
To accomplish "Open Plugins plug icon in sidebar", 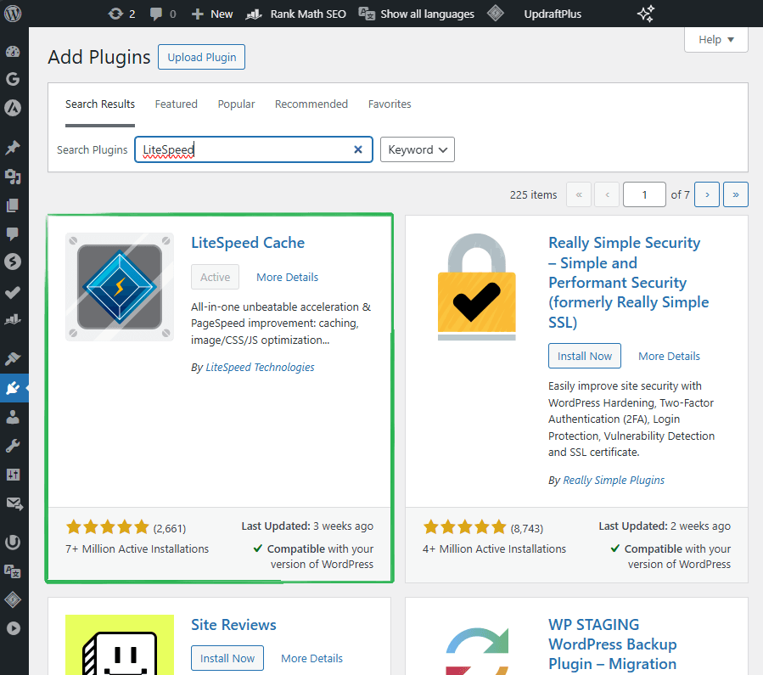I will click(x=13, y=388).
